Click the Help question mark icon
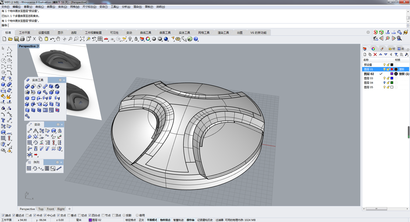410x222 pixels. pyautogui.click(x=196, y=39)
